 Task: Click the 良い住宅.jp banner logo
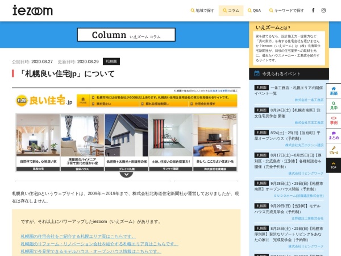pos(44,101)
